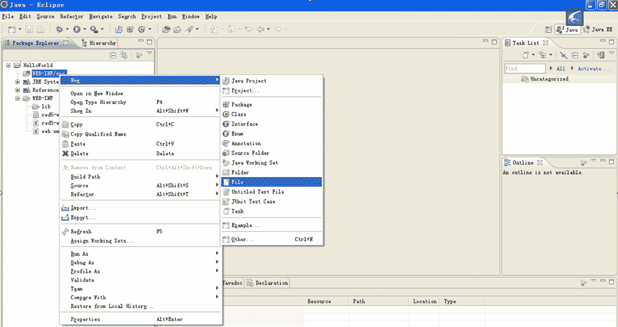Close the Task List view
618x327 pixels.
click(x=546, y=43)
